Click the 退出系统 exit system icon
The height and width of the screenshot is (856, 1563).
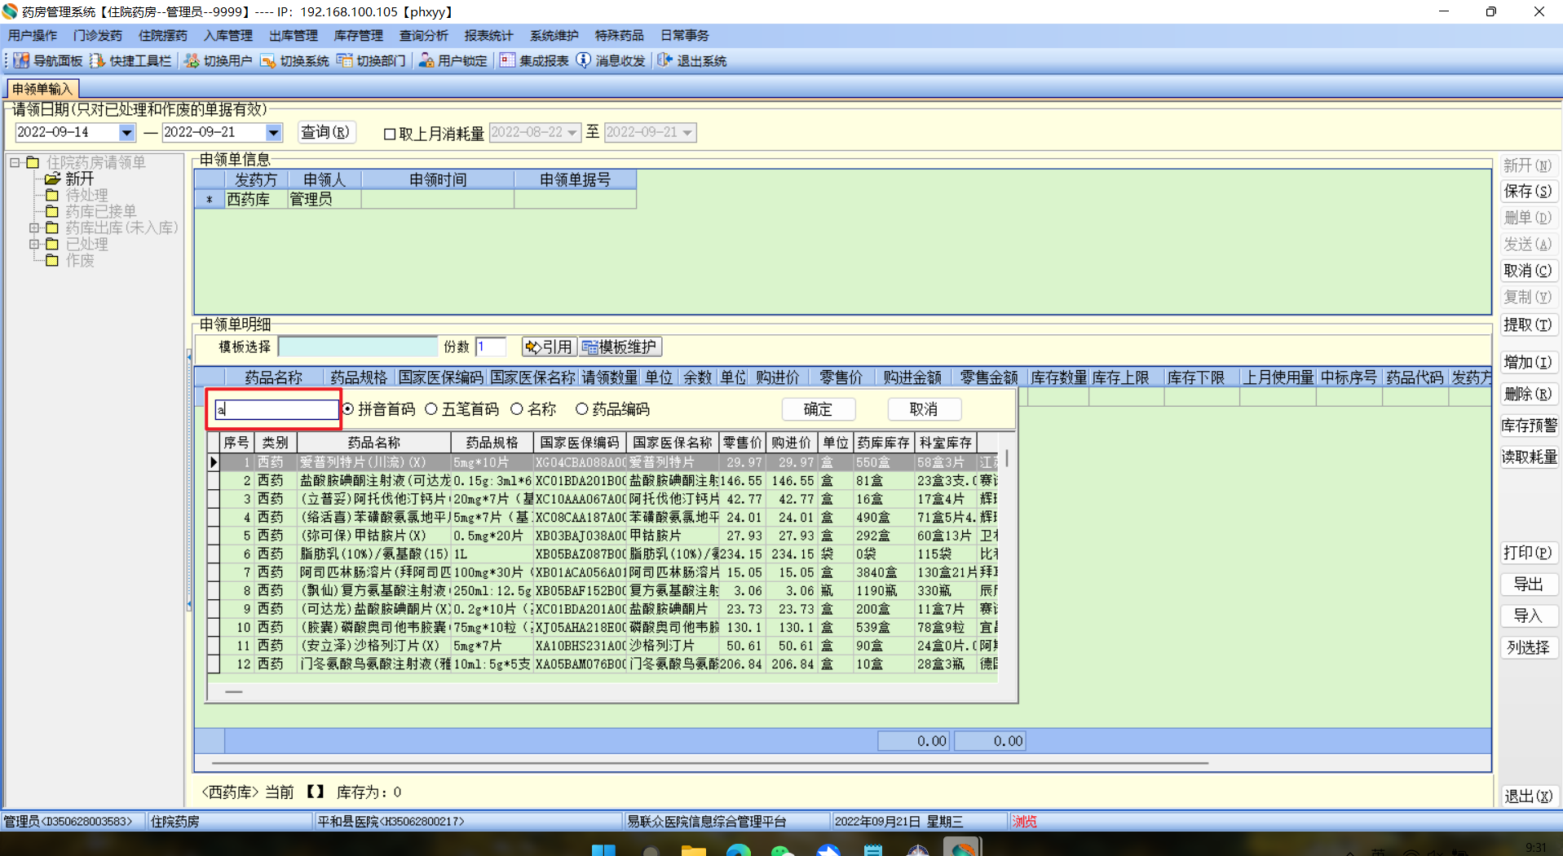665,60
